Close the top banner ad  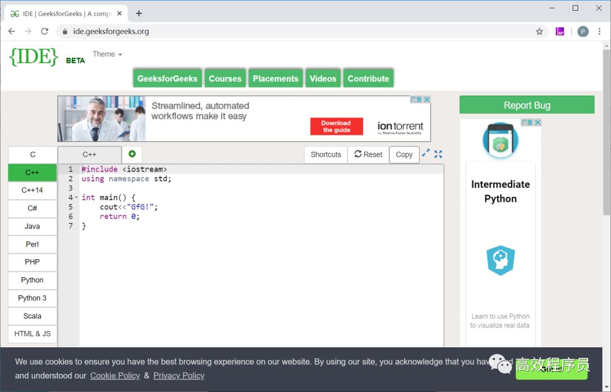click(x=427, y=100)
